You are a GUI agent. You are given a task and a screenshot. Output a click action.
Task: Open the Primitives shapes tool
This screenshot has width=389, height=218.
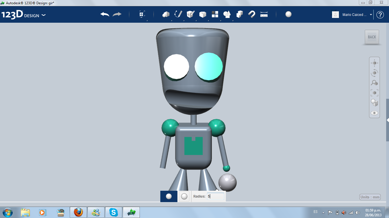pos(166,14)
